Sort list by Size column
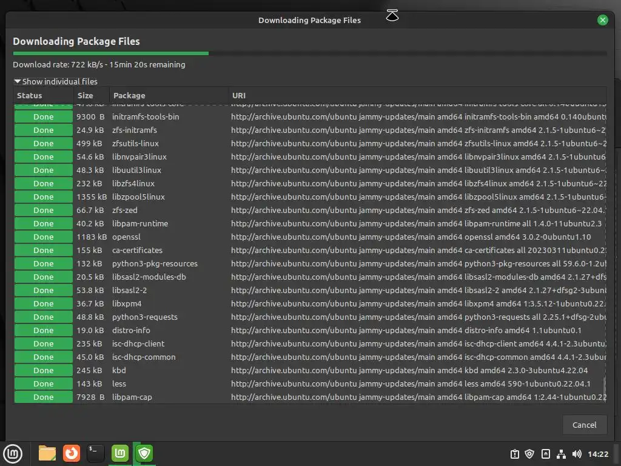Viewport: 621px width, 466px height. pos(91,95)
